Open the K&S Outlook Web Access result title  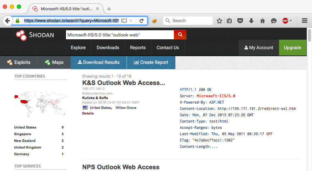(x=123, y=83)
